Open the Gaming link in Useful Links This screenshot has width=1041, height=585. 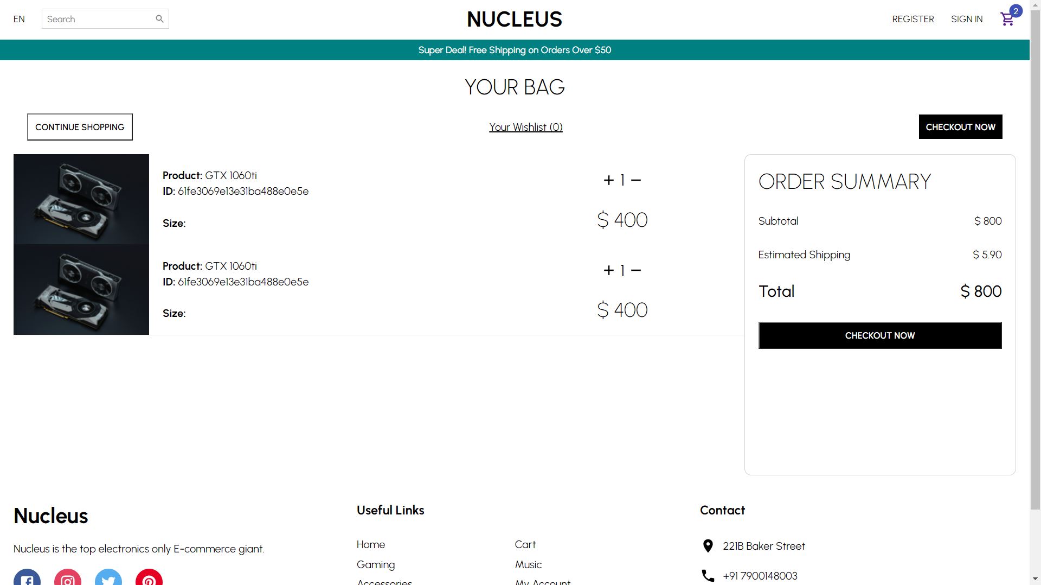click(x=375, y=564)
